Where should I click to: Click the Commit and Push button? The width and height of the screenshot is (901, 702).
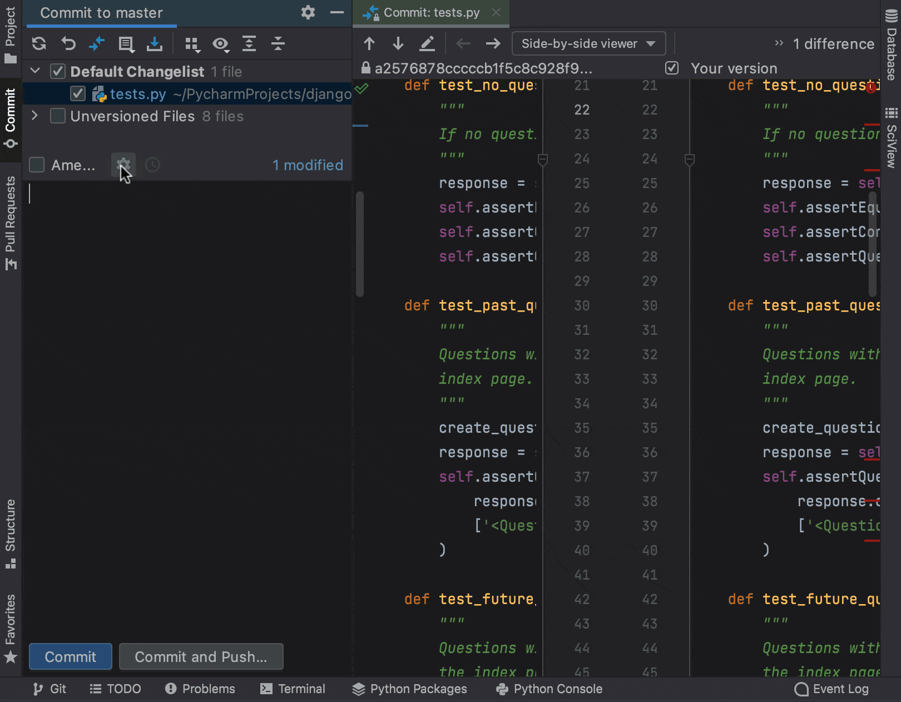point(201,657)
